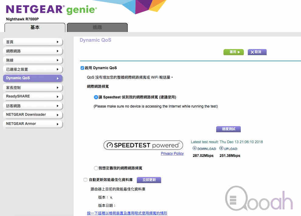Viewport: 301px width, 216px height.
Task: Open the Privacy Policy link
Action: [x=172, y=154]
